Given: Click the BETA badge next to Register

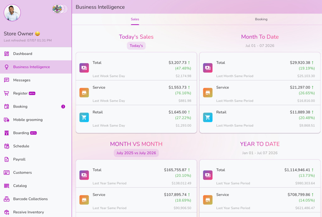Looking at the screenshot, I should click(x=32, y=93).
